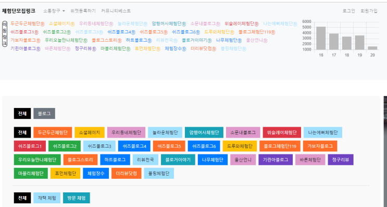Image resolution: width=387 pixels, height=207 pixels.
Task: Filter by purple 기린아블로그 button
Action: [x=276, y=160]
